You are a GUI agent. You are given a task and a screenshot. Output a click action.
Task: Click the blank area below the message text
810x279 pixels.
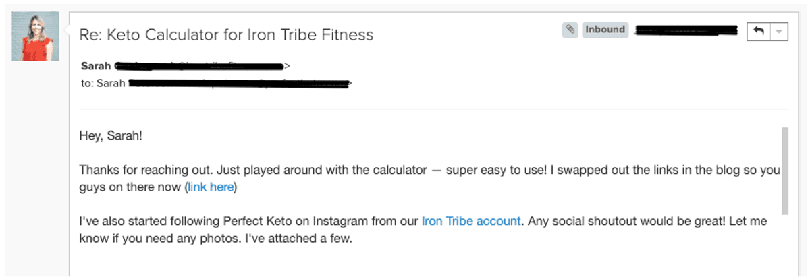coord(425,263)
